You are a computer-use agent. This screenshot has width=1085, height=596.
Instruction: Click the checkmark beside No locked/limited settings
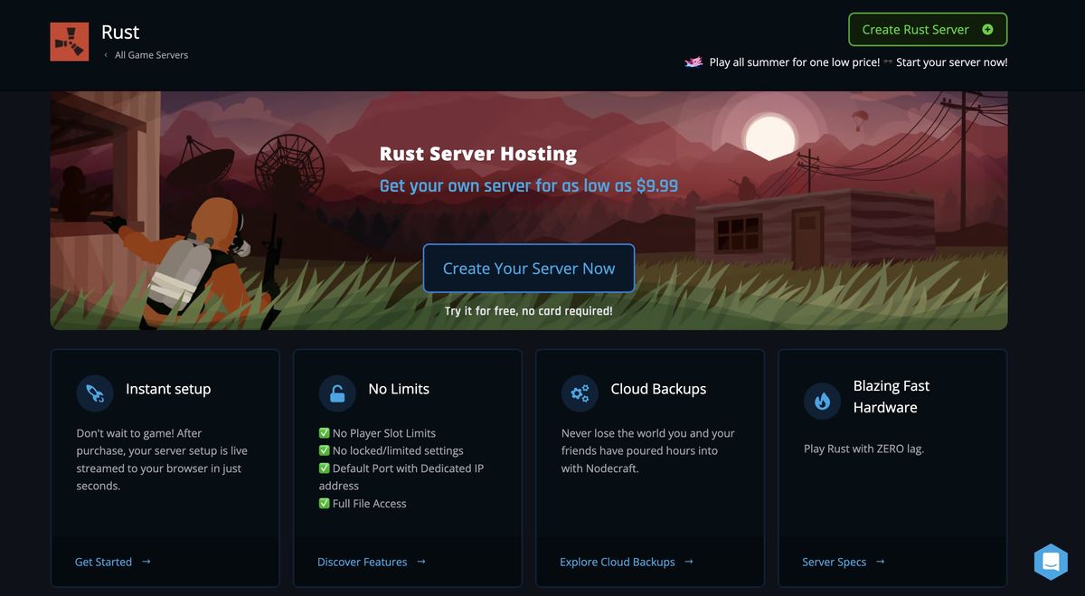point(325,450)
